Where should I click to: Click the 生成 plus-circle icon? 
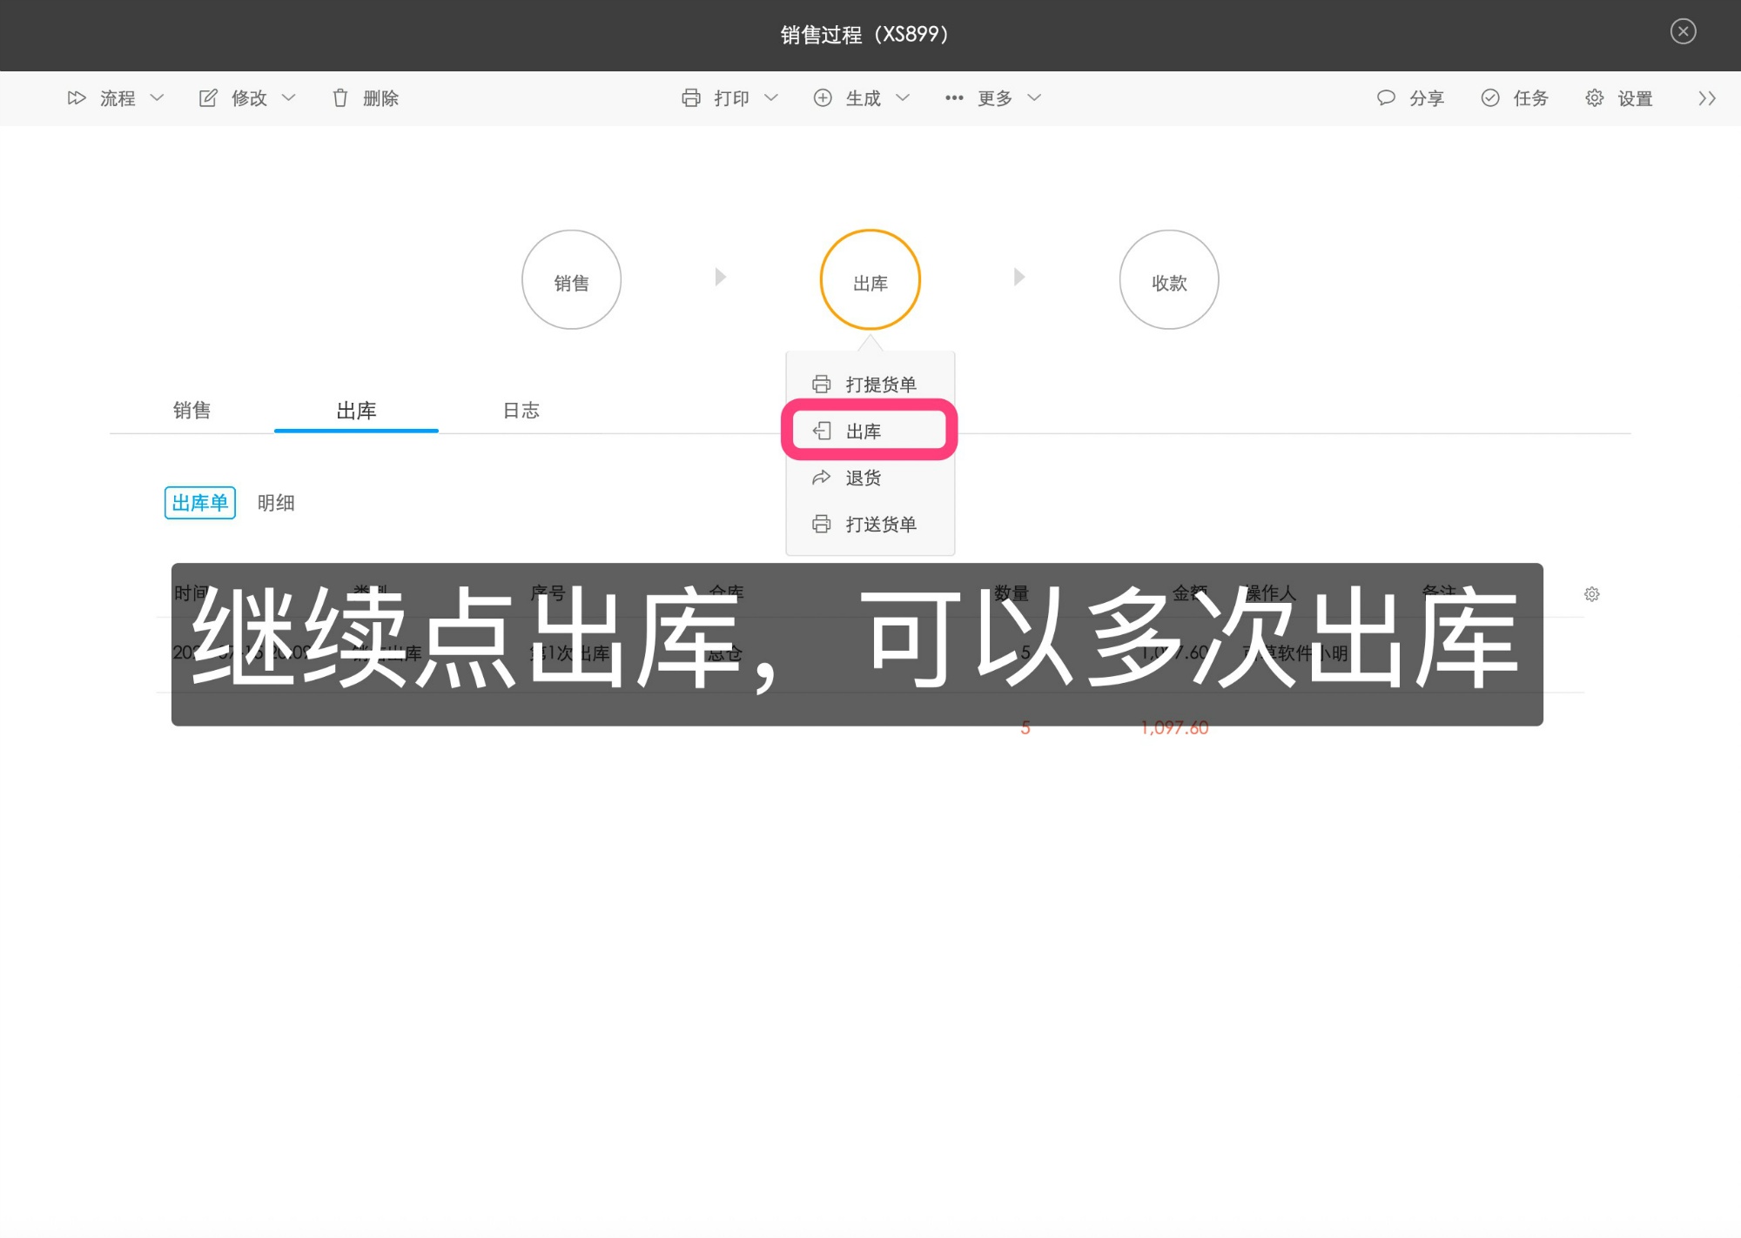[823, 98]
